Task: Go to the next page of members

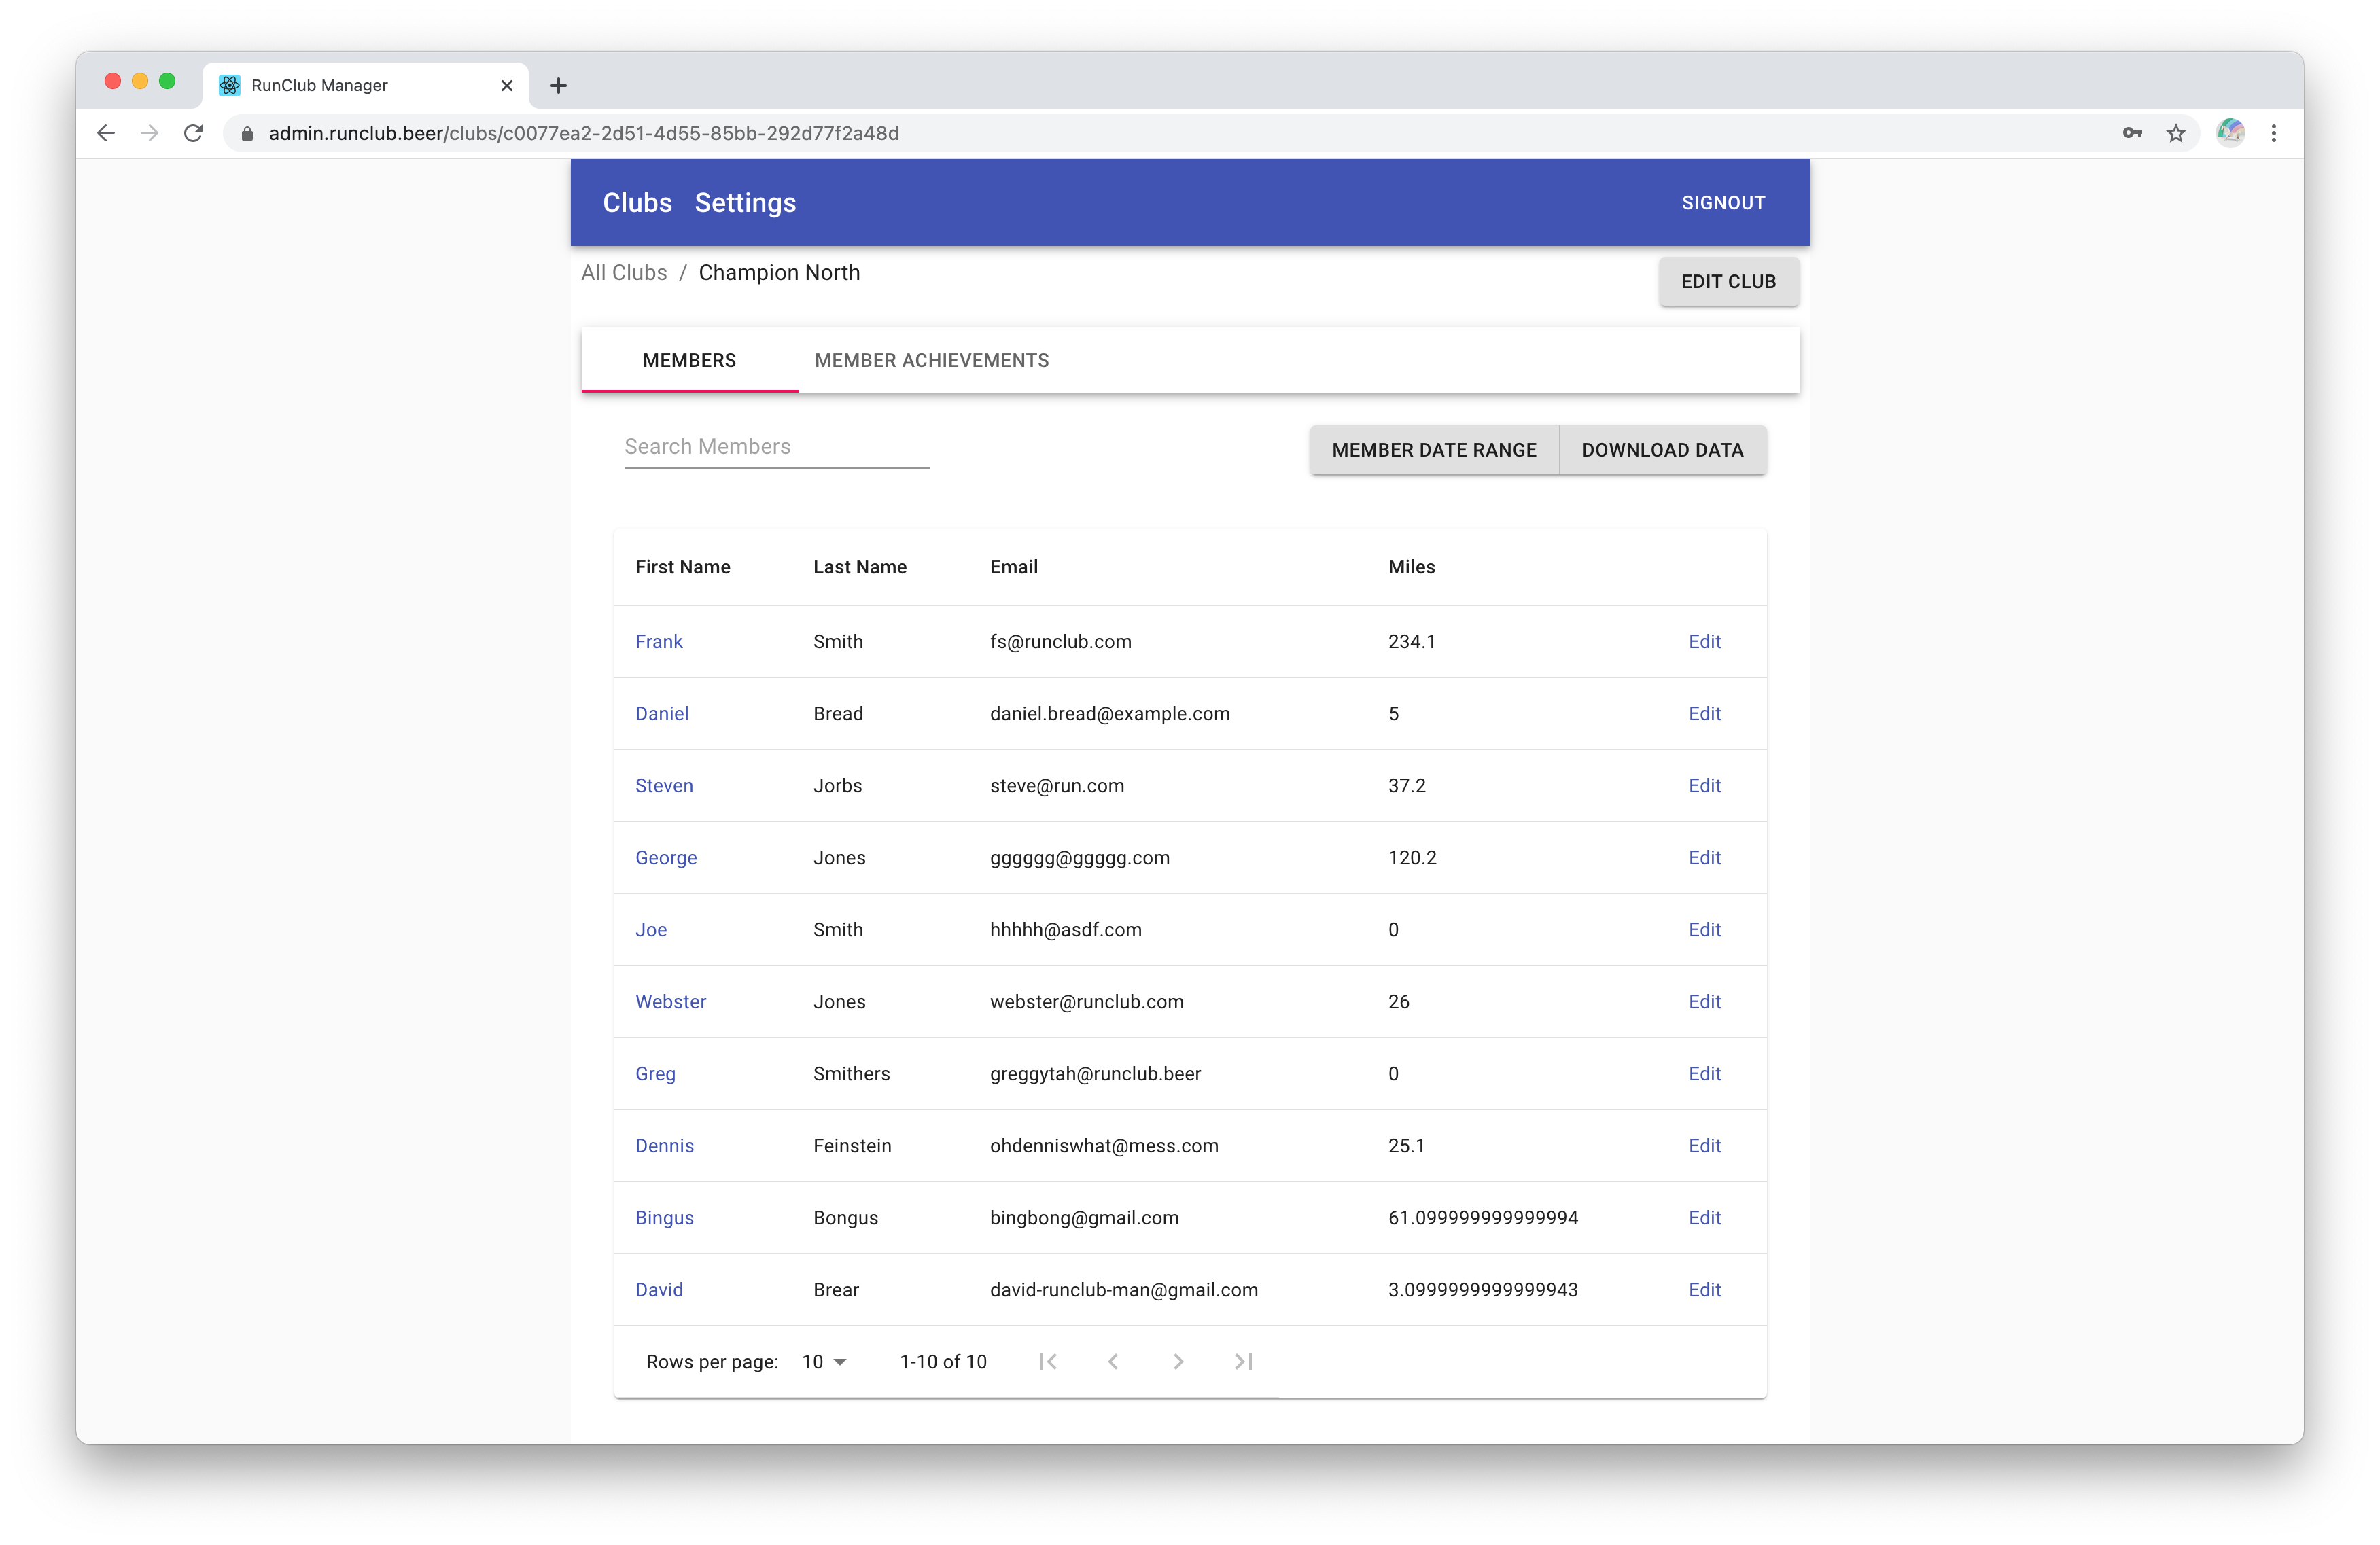Action: pos(1178,1361)
